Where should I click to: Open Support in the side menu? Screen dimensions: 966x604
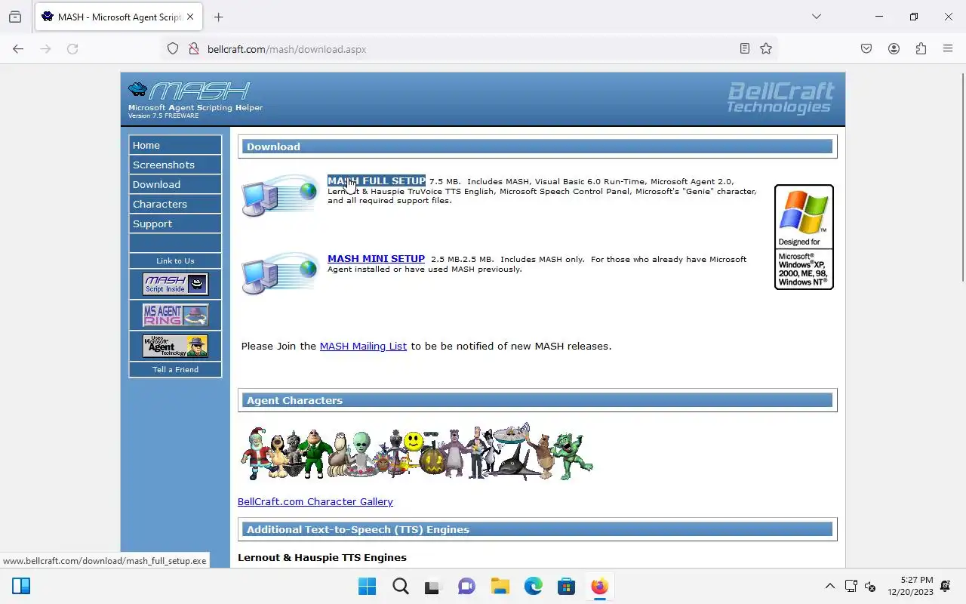pos(175,223)
